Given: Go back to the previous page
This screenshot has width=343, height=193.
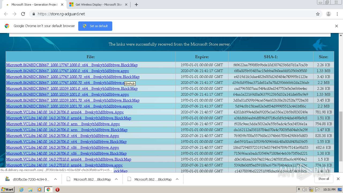Looking at the screenshot, I should point(6,14).
